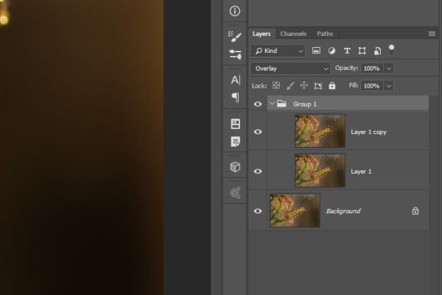Screen dimensions: 442x295
Task: Open the Layers panel options menu
Action: click(x=432, y=34)
